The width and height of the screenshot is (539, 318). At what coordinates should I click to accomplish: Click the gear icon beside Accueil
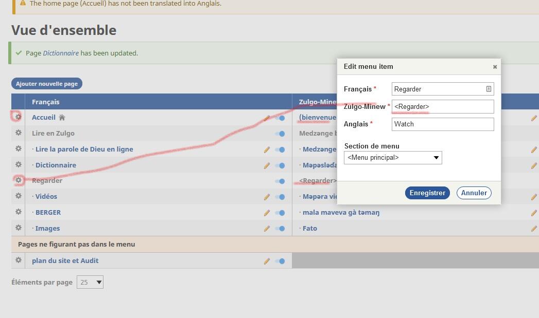(x=18, y=117)
